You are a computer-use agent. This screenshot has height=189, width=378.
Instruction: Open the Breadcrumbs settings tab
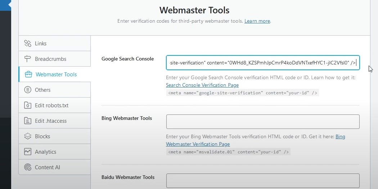point(54,59)
